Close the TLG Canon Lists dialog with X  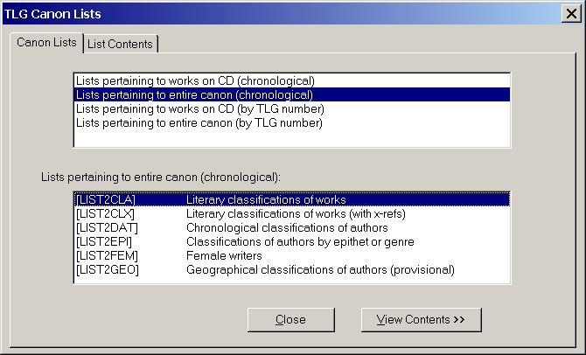coord(571,14)
